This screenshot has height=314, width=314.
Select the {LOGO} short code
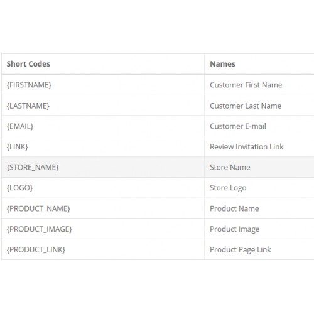pyautogui.click(x=19, y=188)
